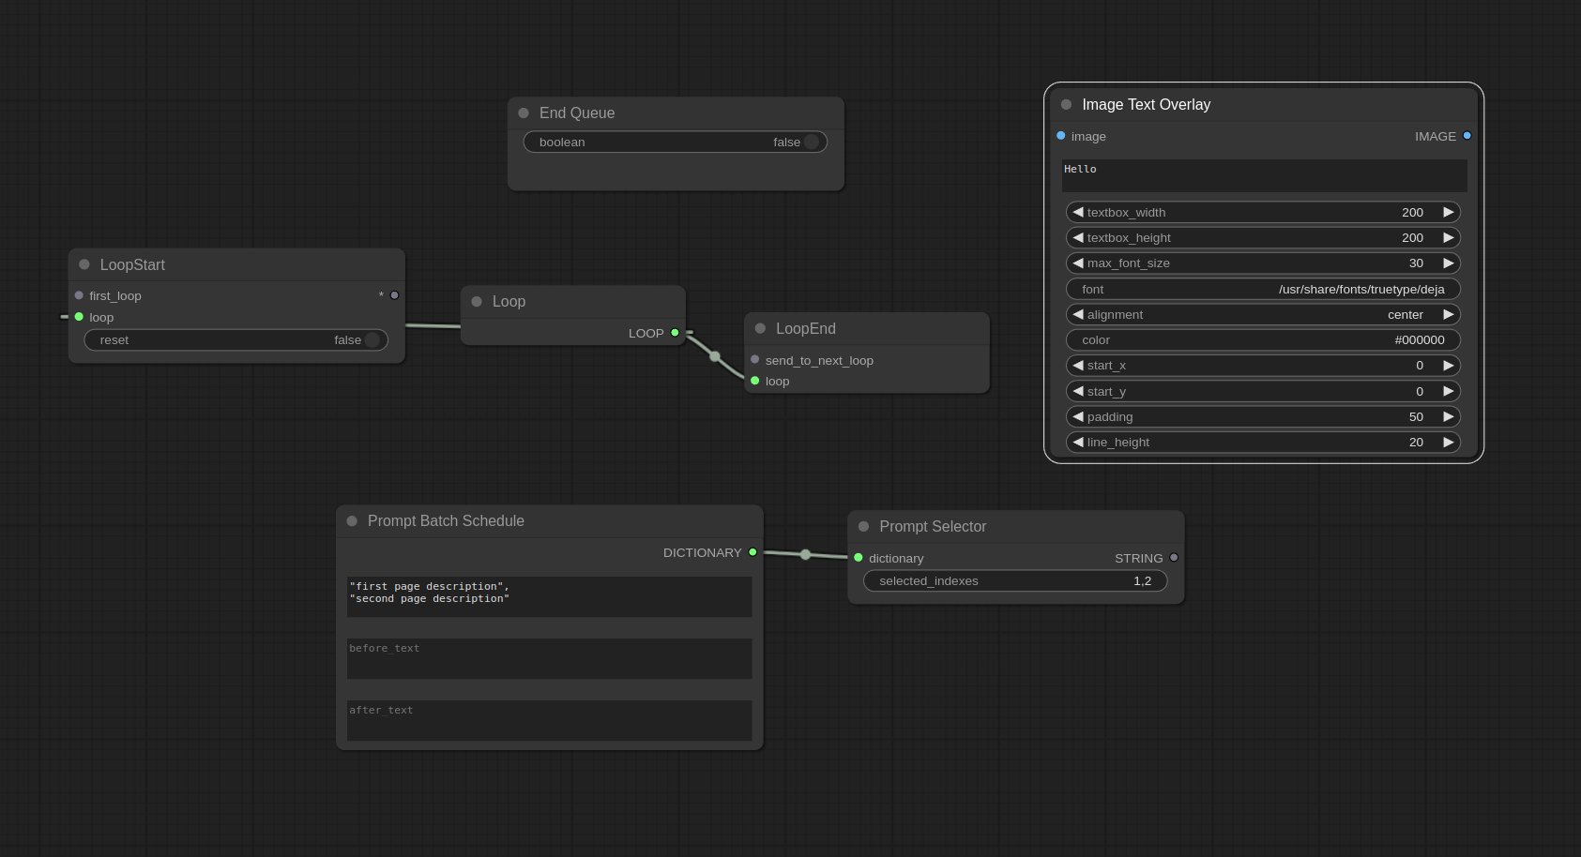Click the green loop input port on LoopEnd

[x=754, y=381]
